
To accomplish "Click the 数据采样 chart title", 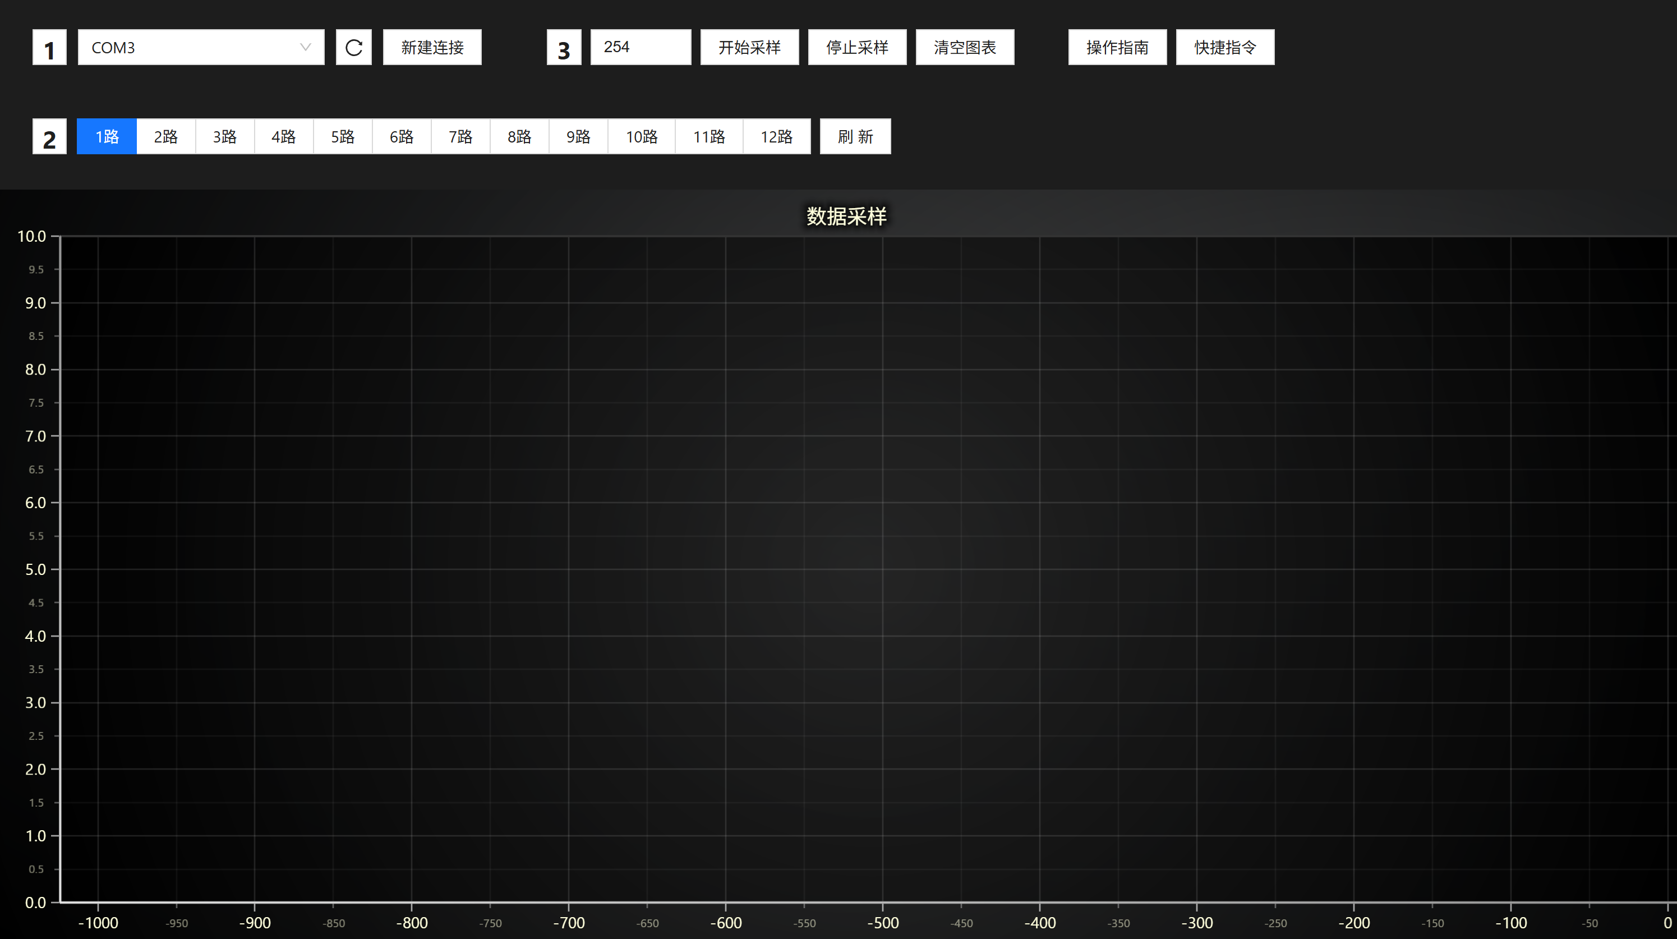I will 846,216.
